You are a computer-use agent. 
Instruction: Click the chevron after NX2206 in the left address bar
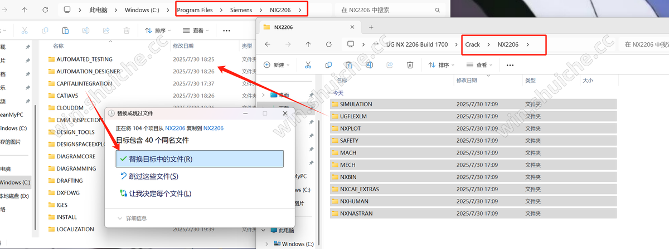pyautogui.click(x=300, y=10)
